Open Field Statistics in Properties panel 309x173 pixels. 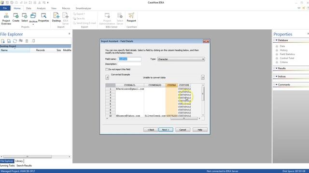click(x=287, y=54)
